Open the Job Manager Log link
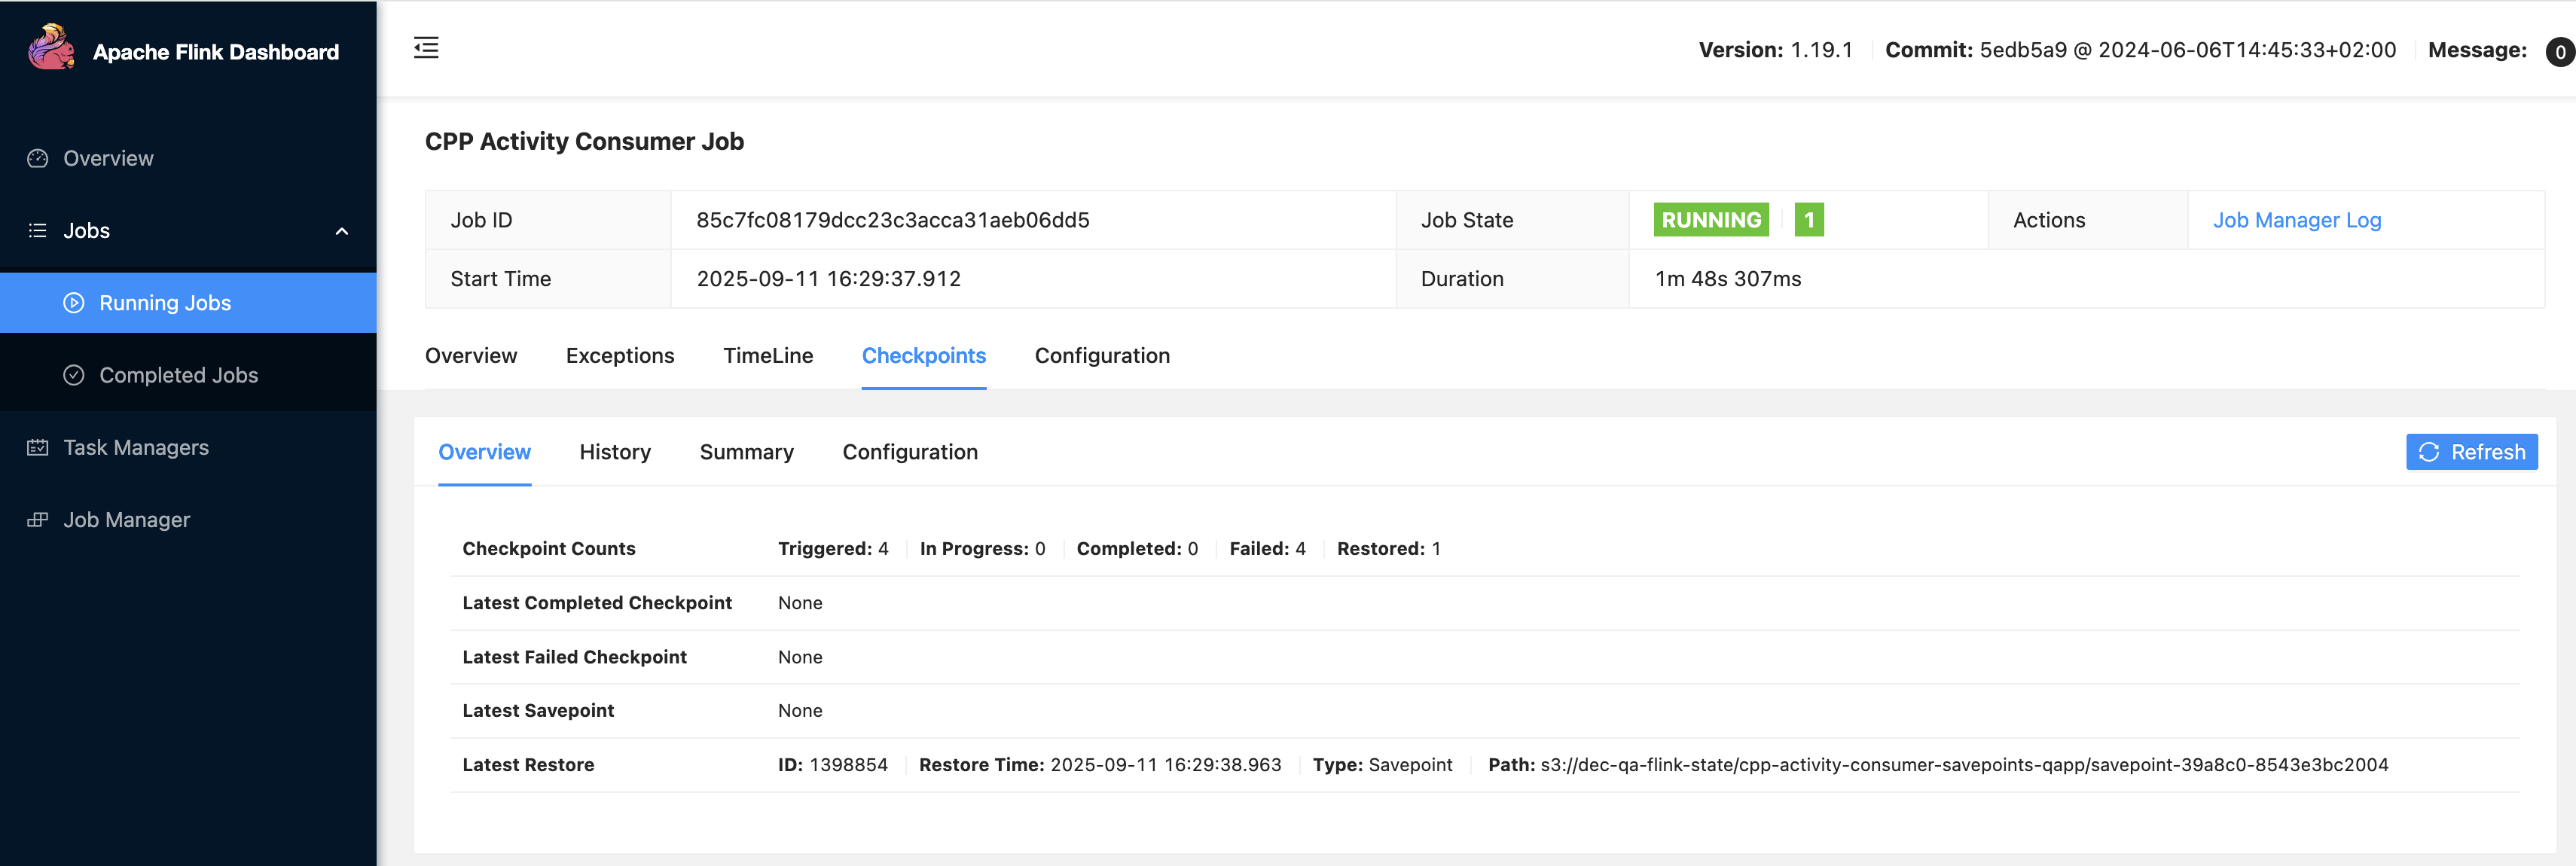Image resolution: width=2576 pixels, height=866 pixels. 2296,220
